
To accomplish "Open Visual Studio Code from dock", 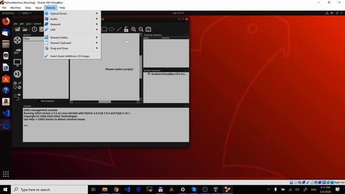I will point(6,113).
